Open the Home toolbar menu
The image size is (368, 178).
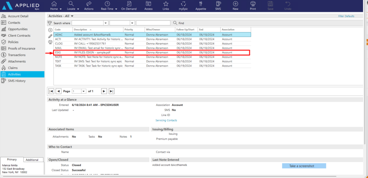[54, 6]
